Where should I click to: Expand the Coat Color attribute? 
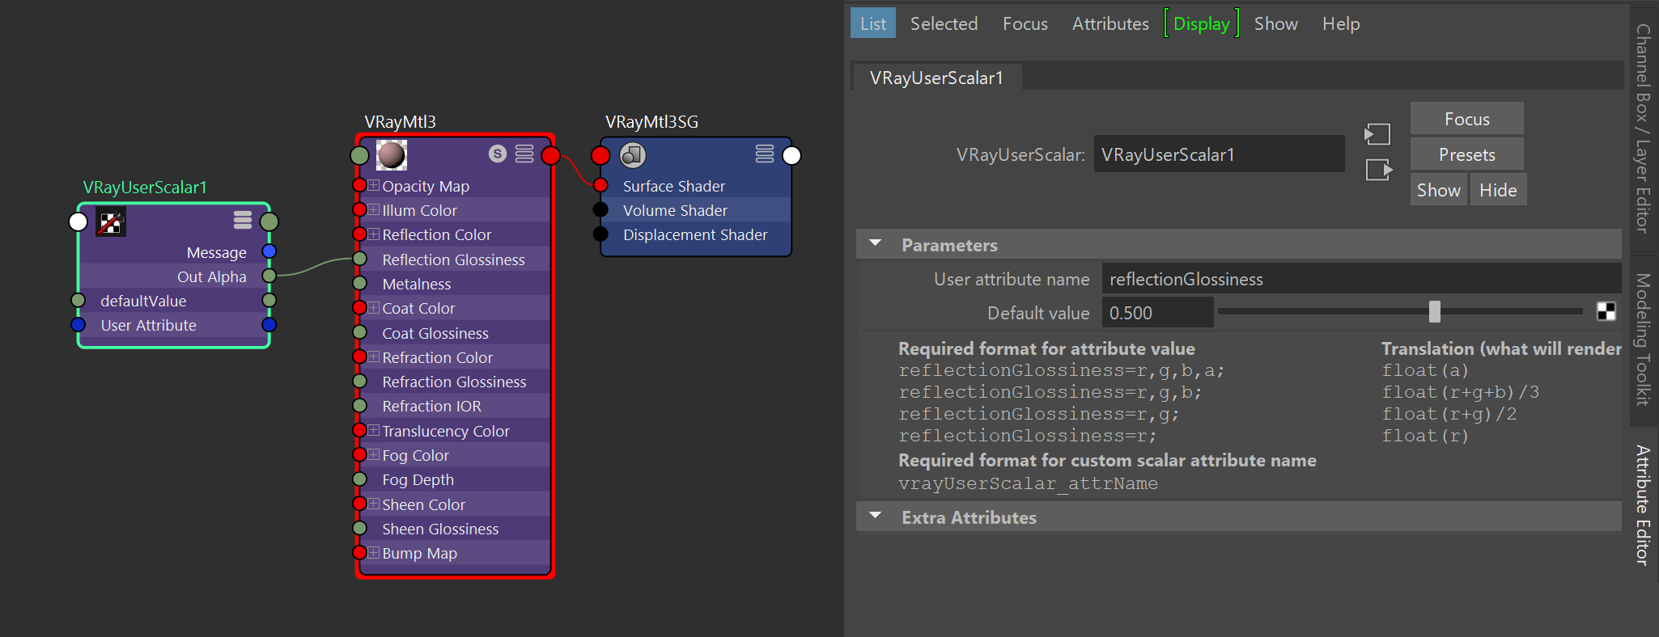point(374,307)
